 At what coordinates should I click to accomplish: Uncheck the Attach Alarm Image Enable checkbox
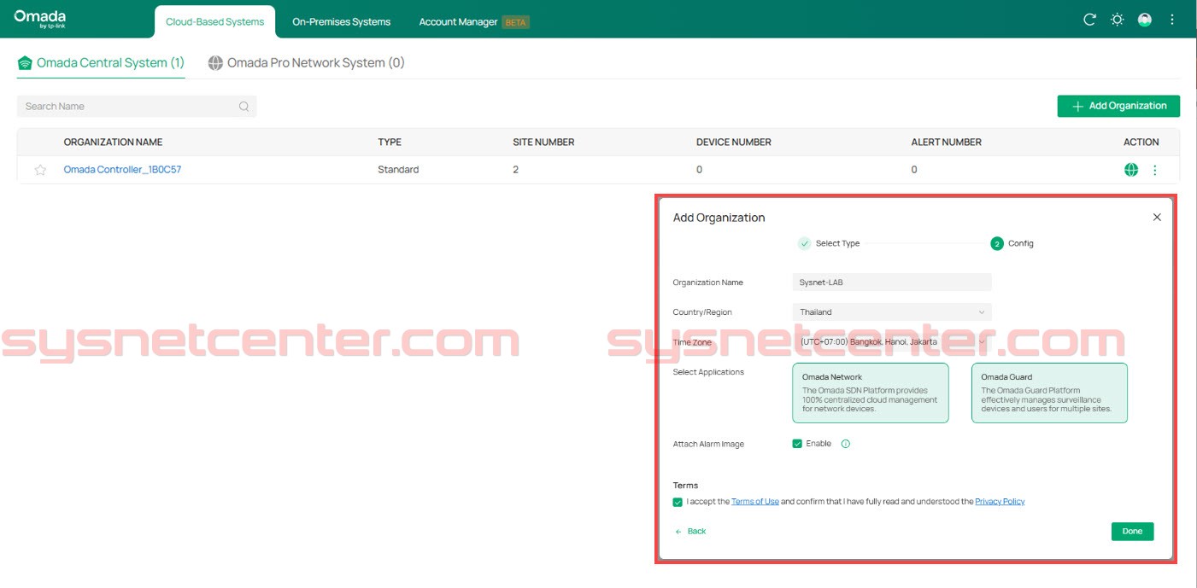point(797,444)
